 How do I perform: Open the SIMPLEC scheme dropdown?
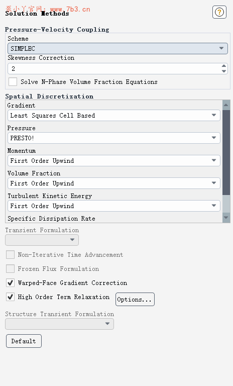point(118,48)
